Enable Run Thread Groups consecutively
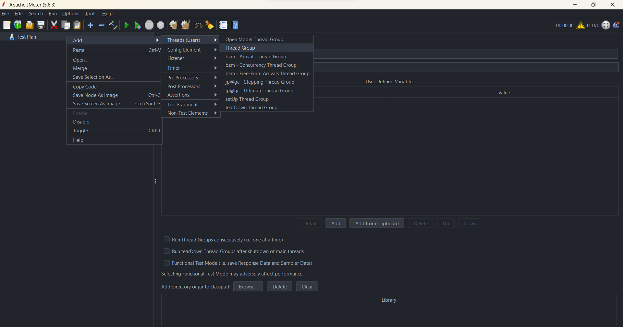This screenshot has height=327, width=623. [167, 240]
